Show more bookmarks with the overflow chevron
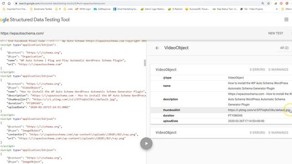The image size is (292, 164). tap(277, 9)
